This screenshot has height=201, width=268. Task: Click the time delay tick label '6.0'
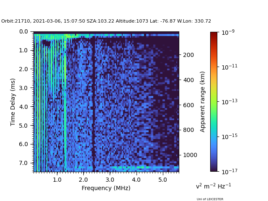point(23,144)
